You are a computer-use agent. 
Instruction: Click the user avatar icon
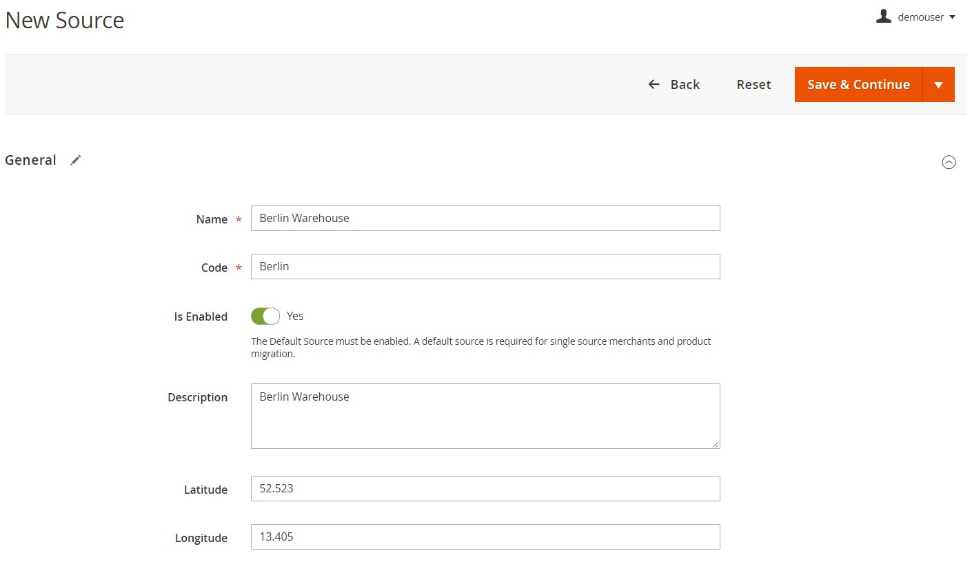[883, 17]
